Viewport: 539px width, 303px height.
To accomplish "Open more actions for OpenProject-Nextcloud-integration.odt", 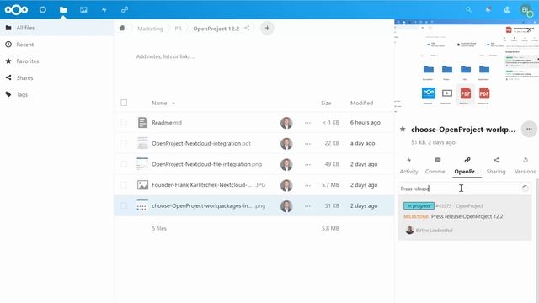I will pyautogui.click(x=307, y=144).
